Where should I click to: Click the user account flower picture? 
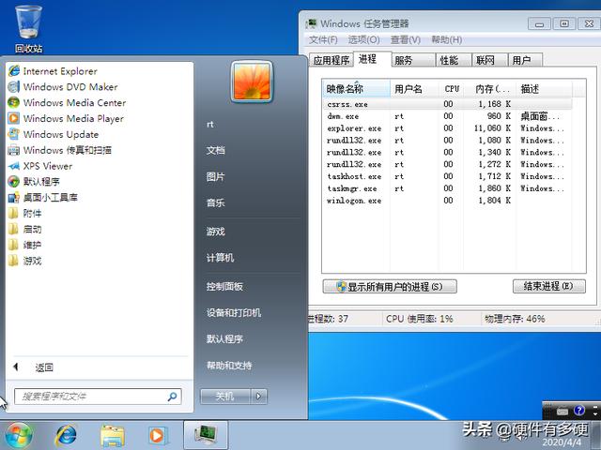(252, 82)
